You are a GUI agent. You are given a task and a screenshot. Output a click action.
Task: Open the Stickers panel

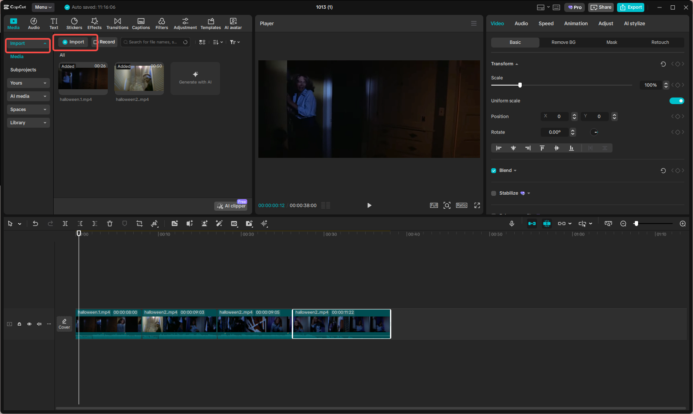74,24
